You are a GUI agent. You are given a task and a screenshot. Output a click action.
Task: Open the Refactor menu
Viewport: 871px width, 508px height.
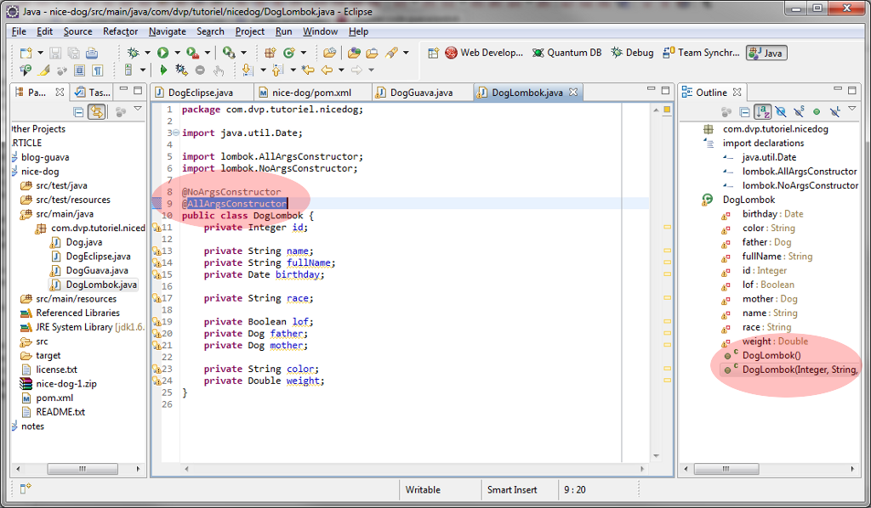[120, 31]
